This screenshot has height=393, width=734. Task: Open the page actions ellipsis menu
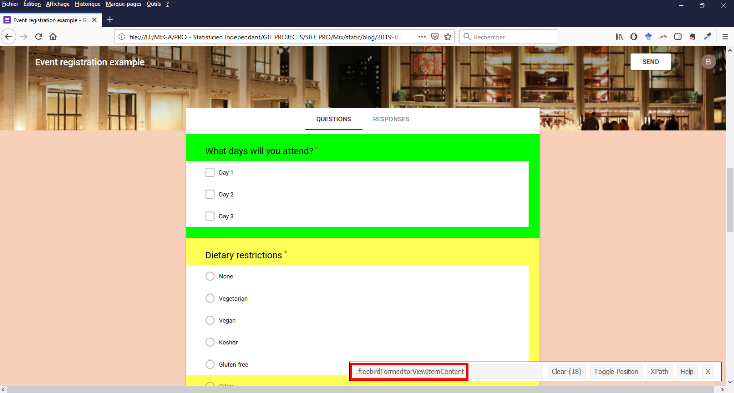coord(422,37)
